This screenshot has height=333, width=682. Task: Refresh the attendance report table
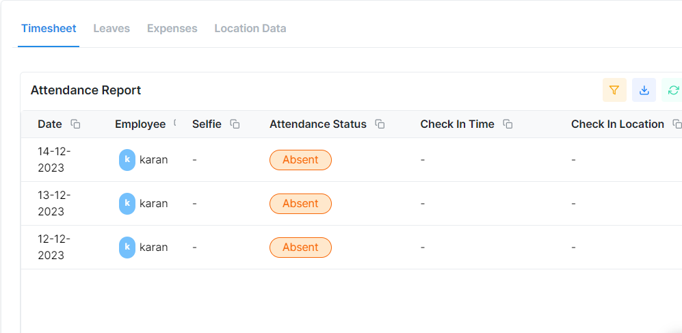tap(673, 90)
